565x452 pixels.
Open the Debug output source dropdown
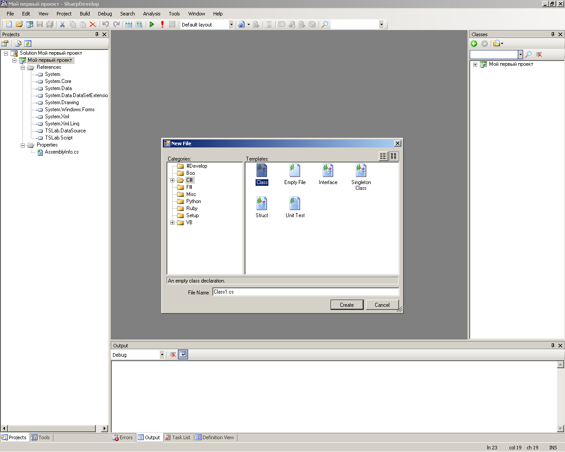coord(162,355)
